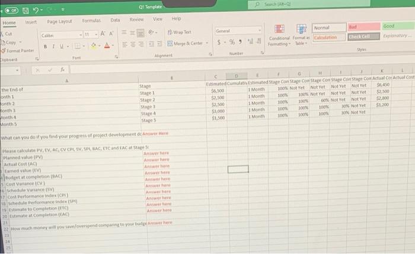Apply the red Font Color swatch
Image resolution: width=415 pixels, height=254 pixels.
coord(107,46)
